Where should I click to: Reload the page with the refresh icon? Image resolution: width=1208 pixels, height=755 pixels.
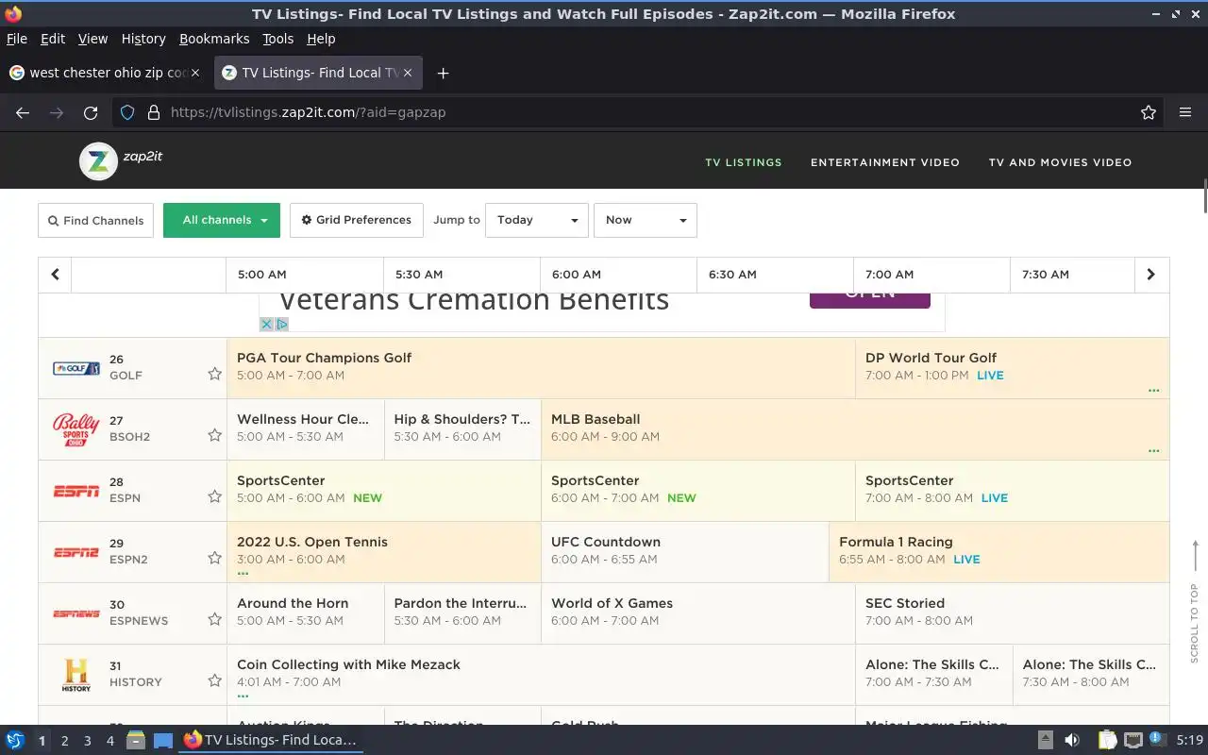tap(91, 112)
